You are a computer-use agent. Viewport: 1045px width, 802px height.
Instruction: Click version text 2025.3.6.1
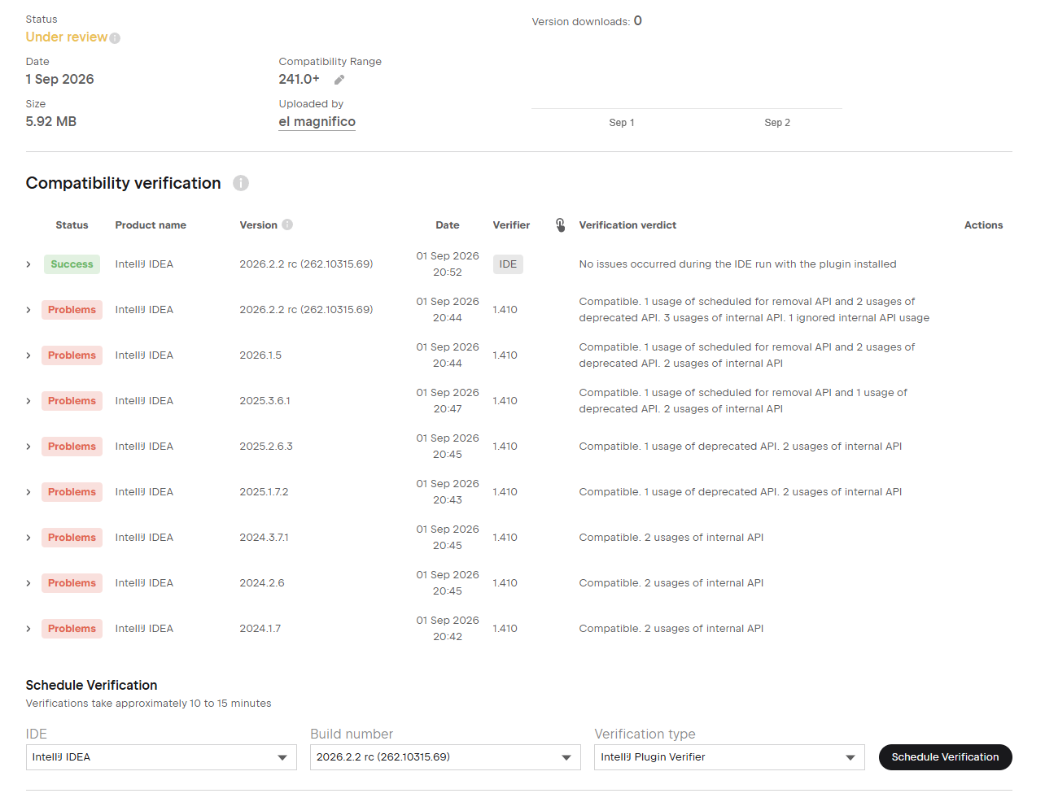coord(265,401)
